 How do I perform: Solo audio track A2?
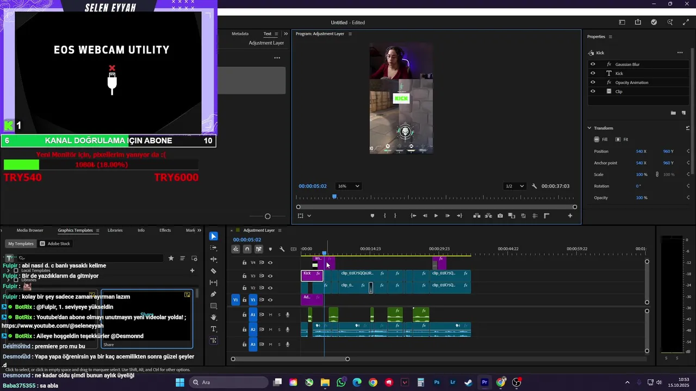[x=279, y=330]
